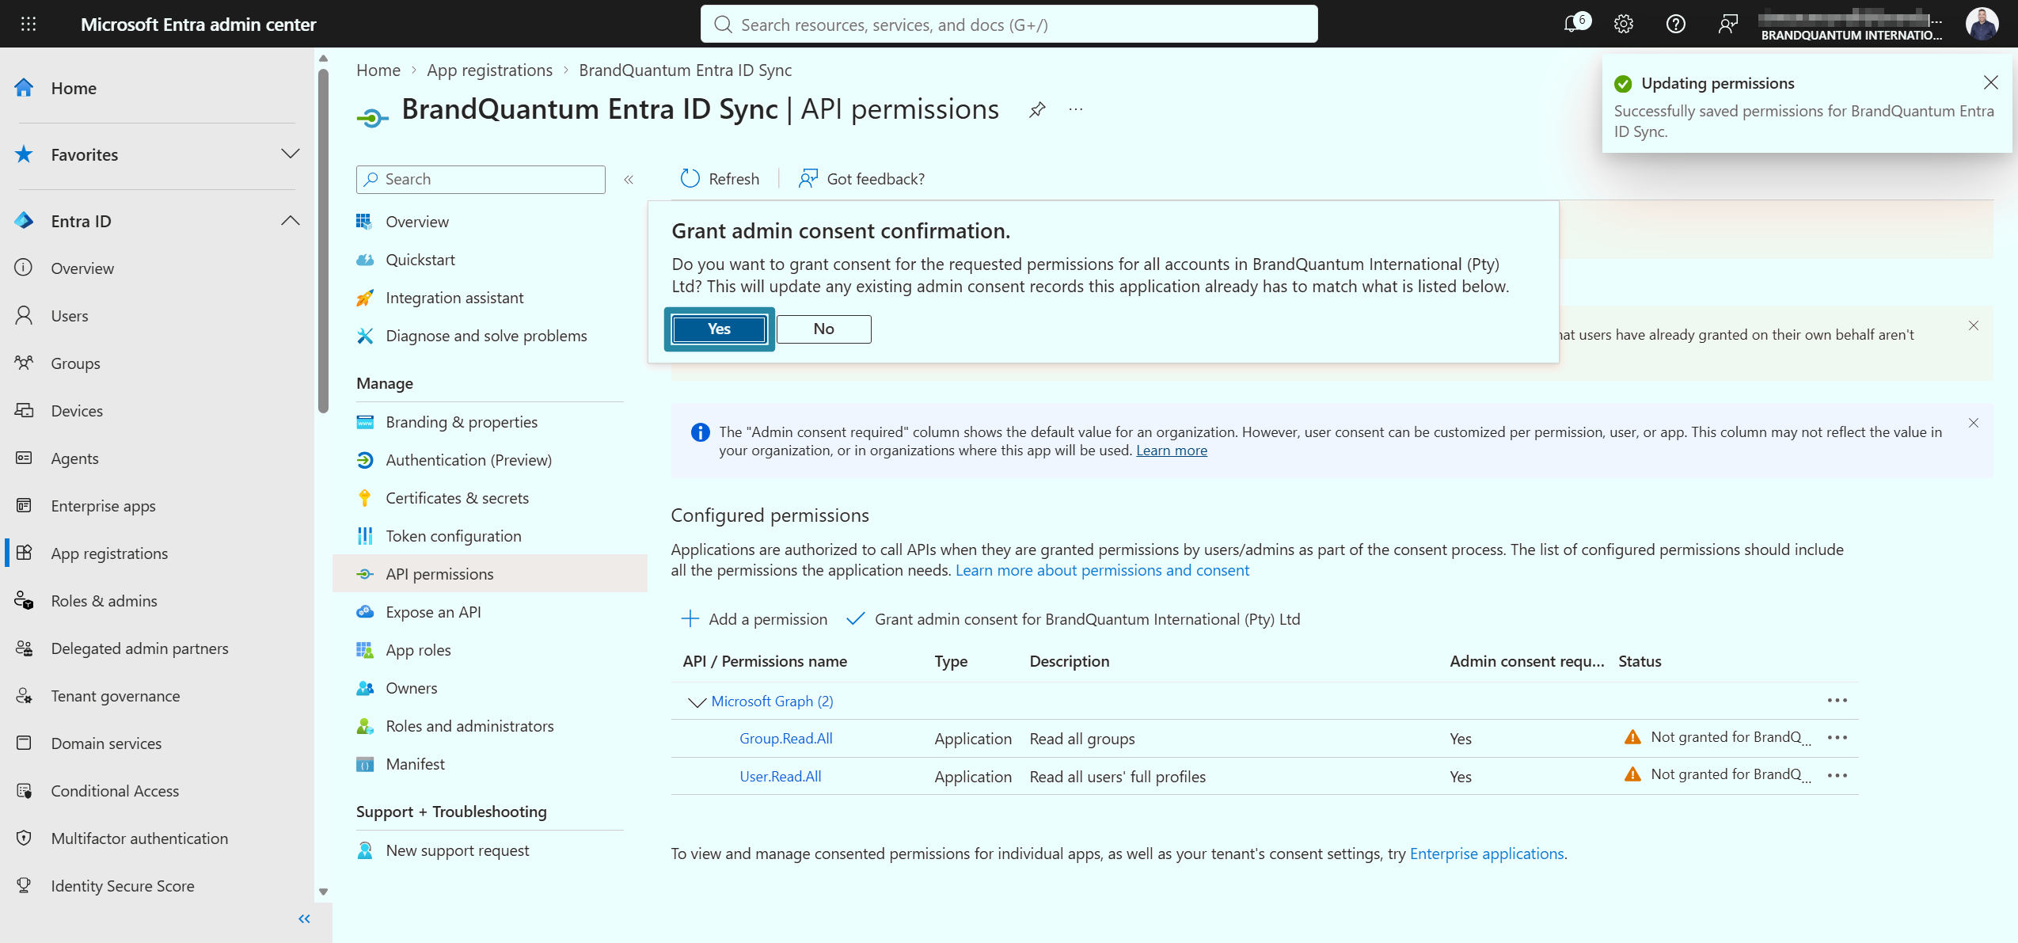Focus the blade menu Search field

pyautogui.click(x=481, y=179)
